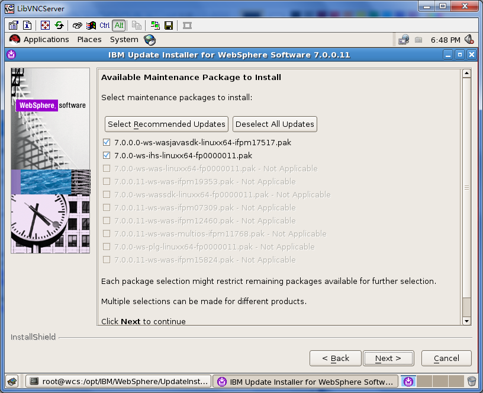Image resolution: width=483 pixels, height=393 pixels.
Task: Click 'Available Maintenance Package to Install' heading
Action: click(191, 77)
